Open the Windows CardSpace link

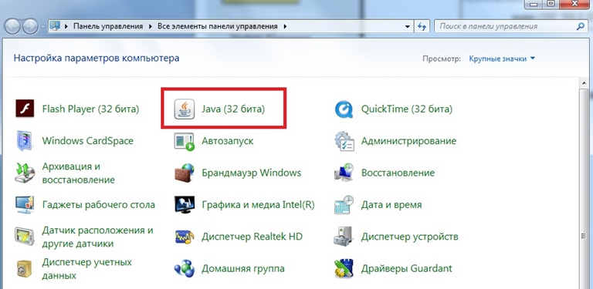pos(88,141)
